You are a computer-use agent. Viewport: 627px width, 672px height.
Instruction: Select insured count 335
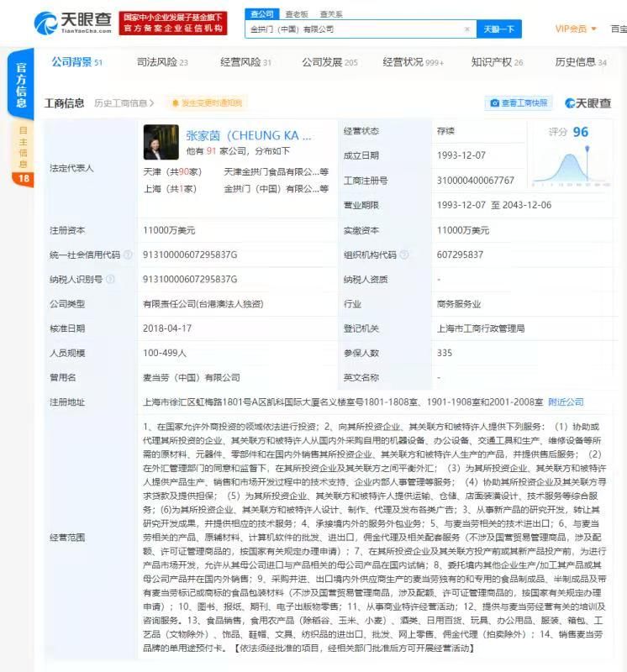pos(445,353)
